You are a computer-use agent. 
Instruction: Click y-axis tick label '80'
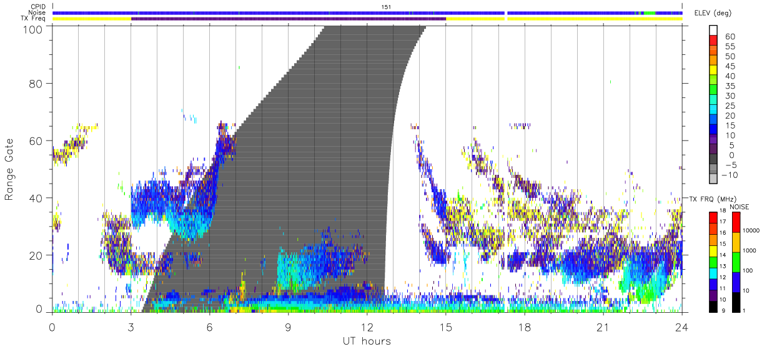(x=36, y=83)
